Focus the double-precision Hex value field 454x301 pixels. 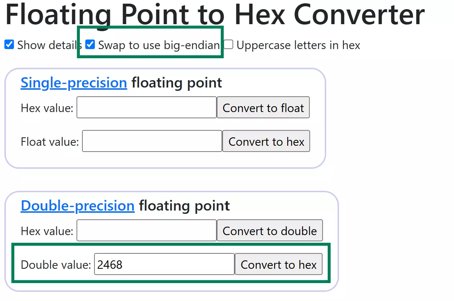(x=146, y=231)
